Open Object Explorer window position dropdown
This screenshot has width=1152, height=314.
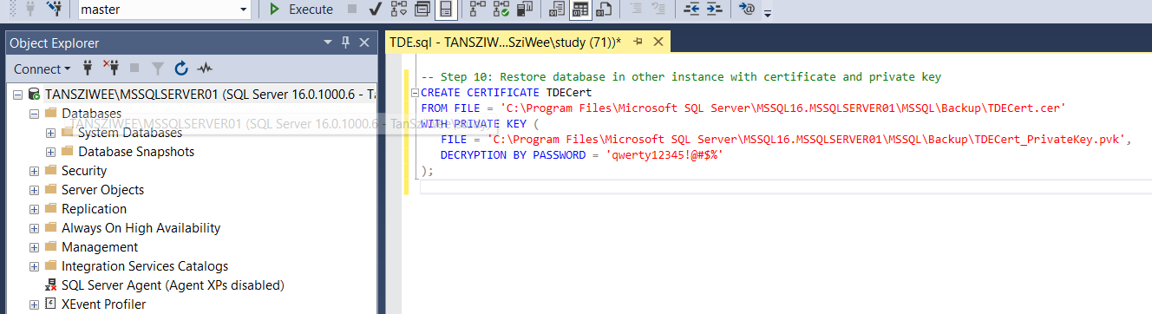(328, 43)
